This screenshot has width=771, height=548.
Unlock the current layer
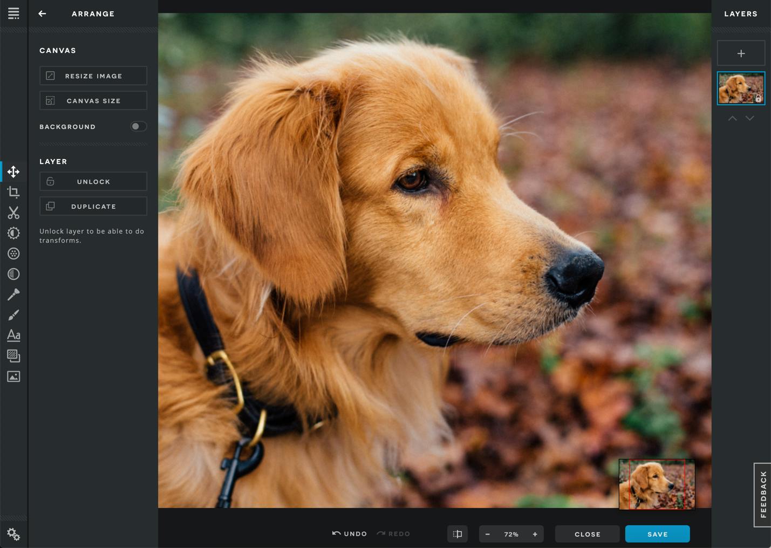[x=93, y=182]
